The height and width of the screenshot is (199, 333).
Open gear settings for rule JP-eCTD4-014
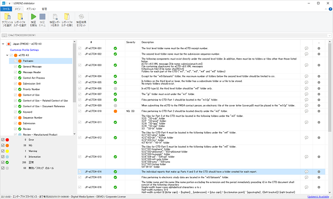point(319,172)
